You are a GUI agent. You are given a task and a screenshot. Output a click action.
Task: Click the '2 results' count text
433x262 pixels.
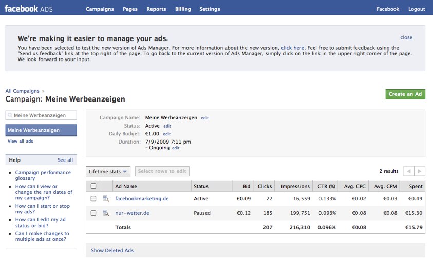coord(388,171)
